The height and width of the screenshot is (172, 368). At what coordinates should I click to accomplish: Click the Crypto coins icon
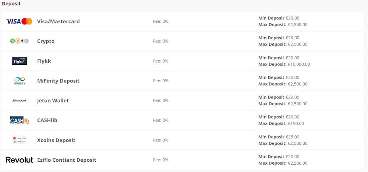[20, 41]
